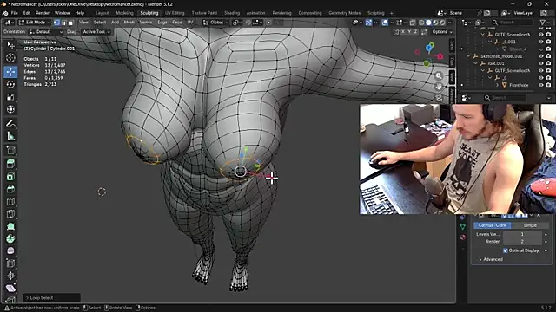Enable edge select mode
Viewport: 556px width, 312px height.
tap(63, 23)
